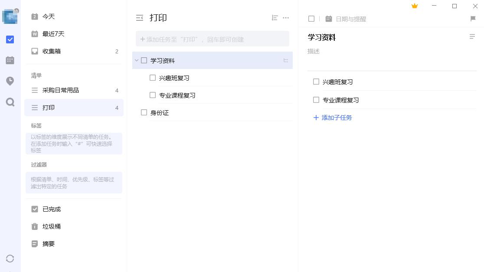Image resolution: width=484 pixels, height=272 pixels.
Task: Open the detail panel options icon
Action: pyautogui.click(x=472, y=37)
